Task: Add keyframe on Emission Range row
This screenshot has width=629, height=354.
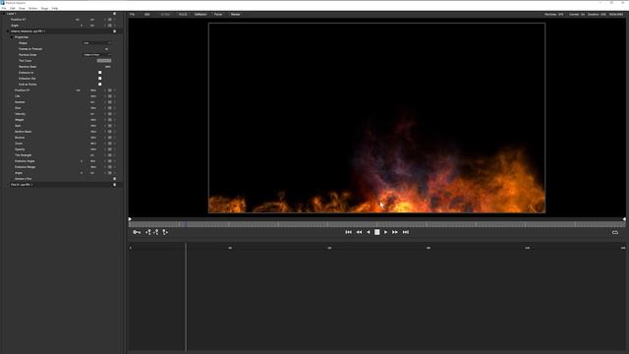Action: [x=109, y=167]
